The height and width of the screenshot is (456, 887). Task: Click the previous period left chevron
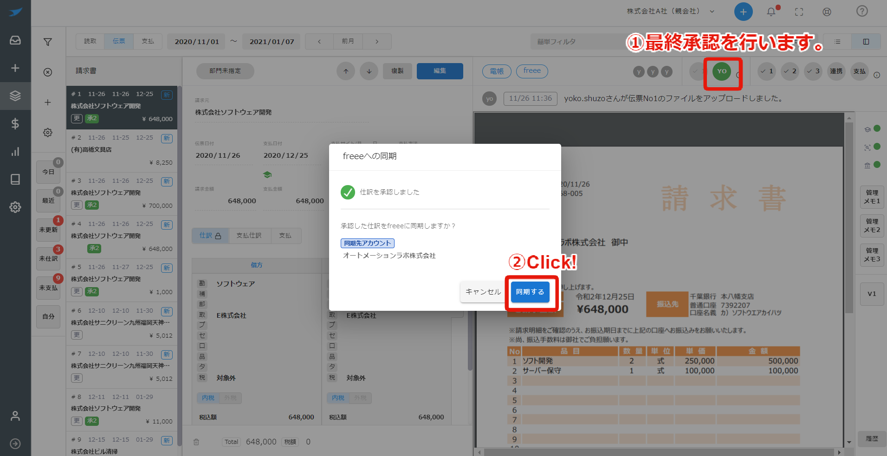coord(319,42)
